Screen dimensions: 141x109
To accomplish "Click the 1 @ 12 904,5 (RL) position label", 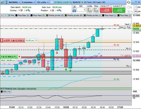I will tap(9, 57).
